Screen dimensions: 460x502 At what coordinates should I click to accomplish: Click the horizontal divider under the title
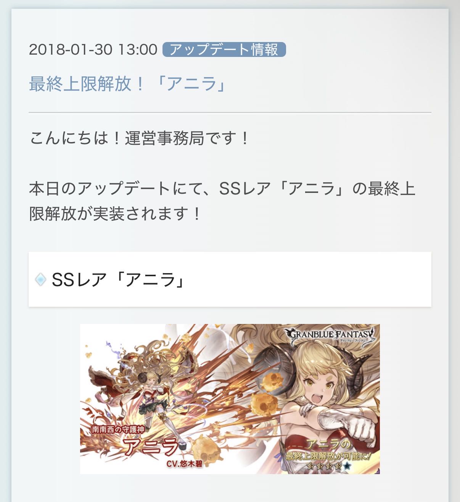[x=230, y=113]
